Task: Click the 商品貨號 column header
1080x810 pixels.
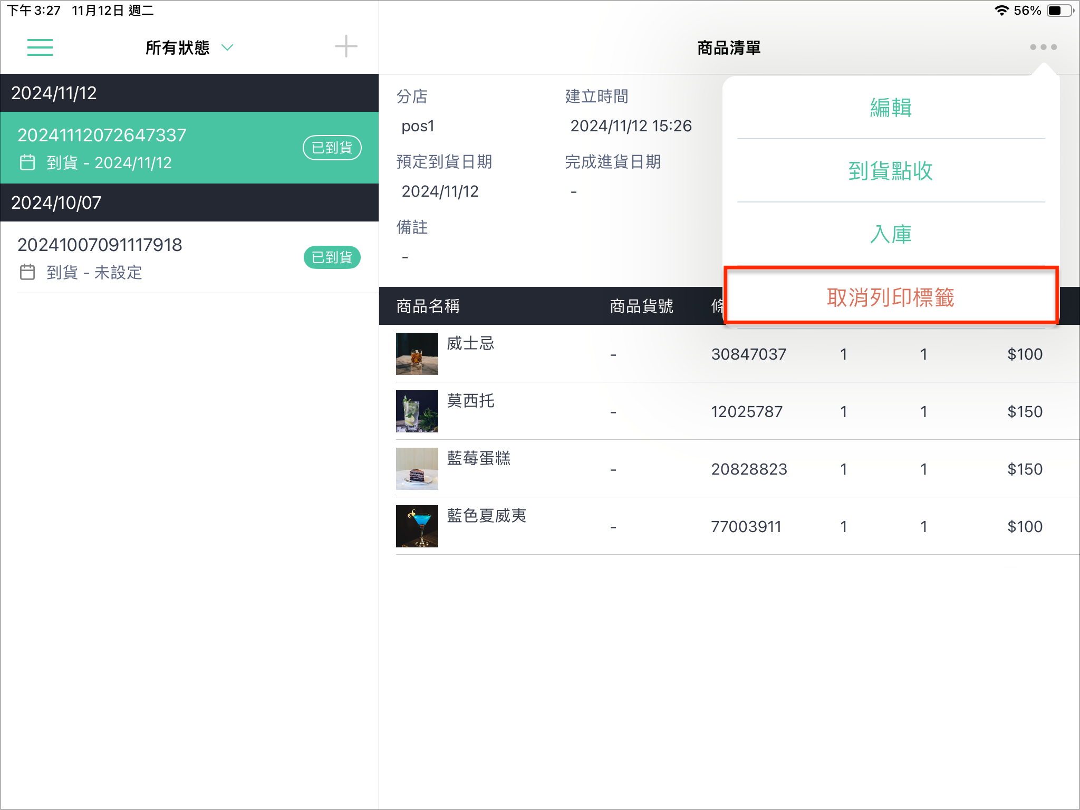Action: click(641, 306)
